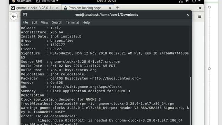Click the License value GPLv2+
The height and width of the screenshot is (125, 222).
(57, 49)
